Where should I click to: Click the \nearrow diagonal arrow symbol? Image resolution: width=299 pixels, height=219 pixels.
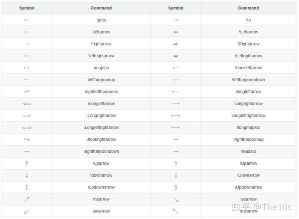(27, 199)
